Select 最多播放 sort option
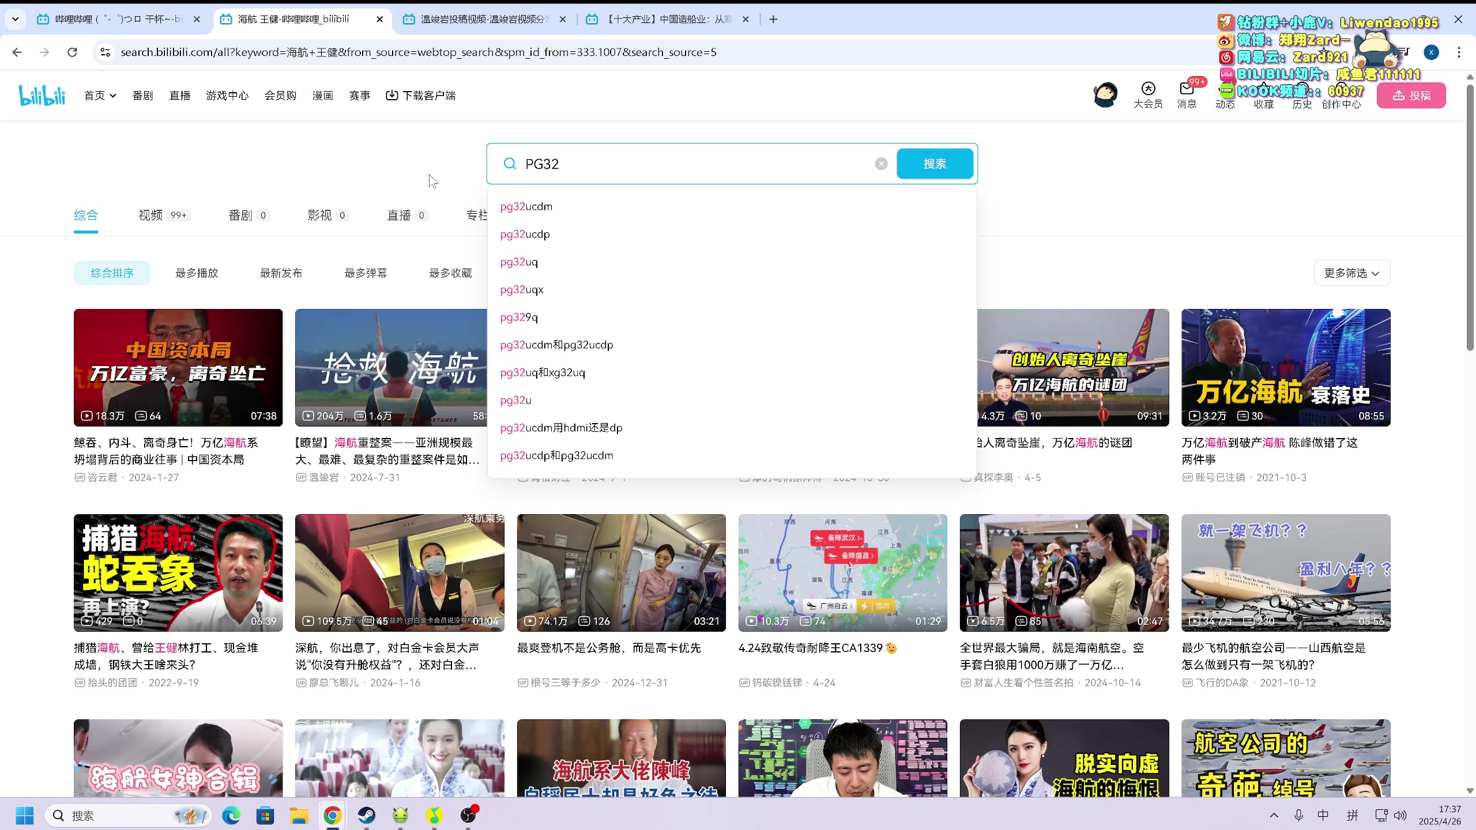The height and width of the screenshot is (830, 1476). [x=197, y=273]
